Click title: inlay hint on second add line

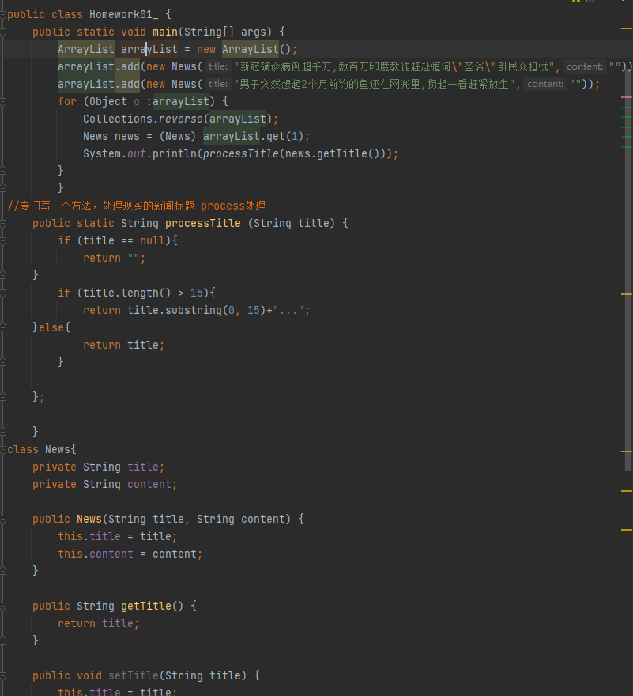218,84
